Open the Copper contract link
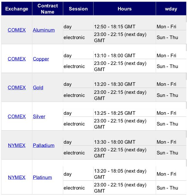188x196 pixels. click(x=41, y=59)
